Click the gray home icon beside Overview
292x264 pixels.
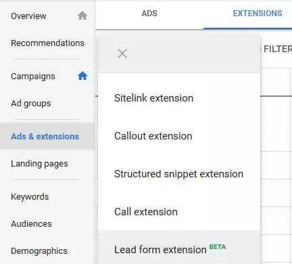[82, 16]
